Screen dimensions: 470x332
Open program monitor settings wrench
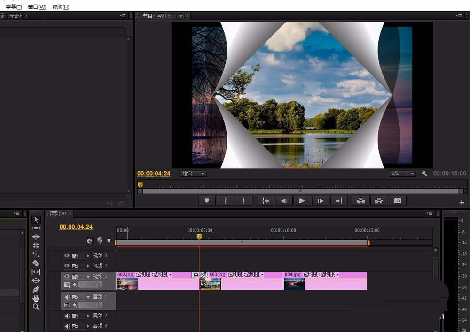click(x=424, y=174)
